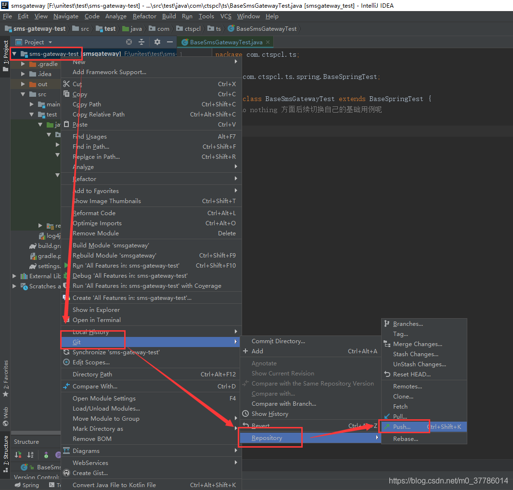Click the collapse all icon in Project panel
This screenshot has height=490, width=513.
(141, 42)
